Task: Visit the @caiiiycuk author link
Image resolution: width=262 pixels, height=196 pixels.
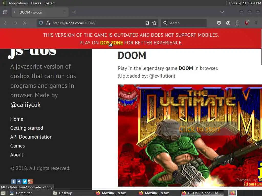Action: coord(25,105)
